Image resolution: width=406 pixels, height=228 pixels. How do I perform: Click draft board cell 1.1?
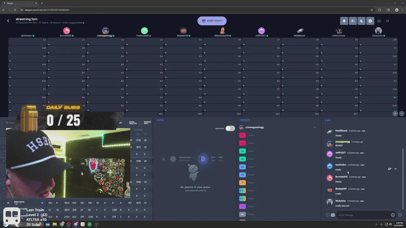(28, 42)
